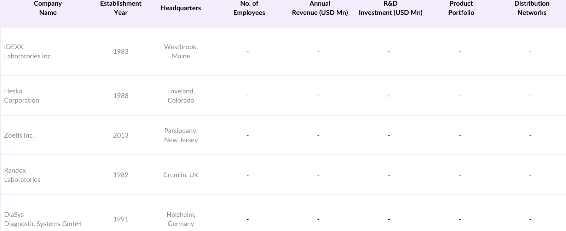Click the Heska Corporation company name
566x231 pixels.
pyautogui.click(x=22, y=96)
